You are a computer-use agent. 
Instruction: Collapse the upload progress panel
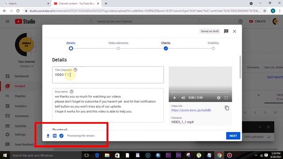tap(260, 127)
